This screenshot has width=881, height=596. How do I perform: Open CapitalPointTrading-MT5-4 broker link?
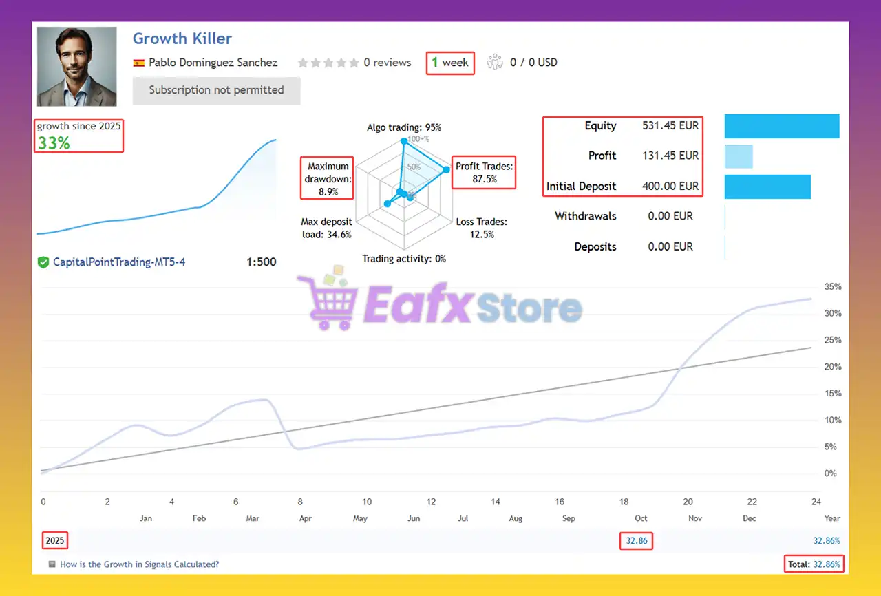[119, 262]
